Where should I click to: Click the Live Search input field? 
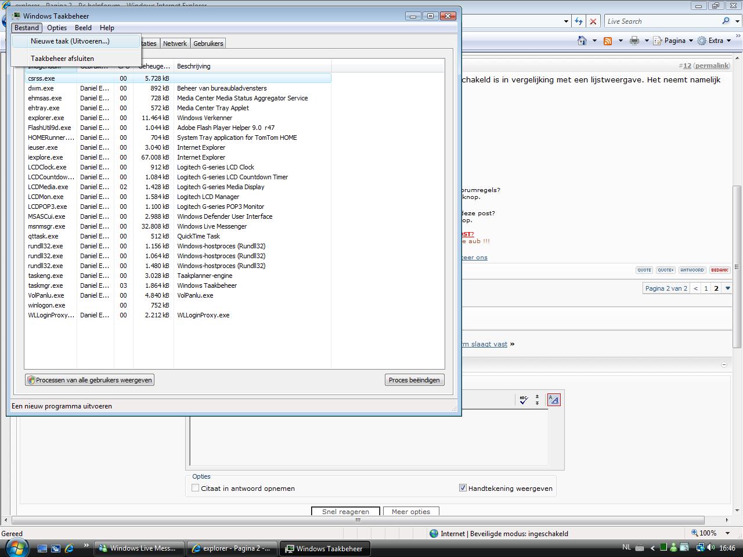point(662,21)
